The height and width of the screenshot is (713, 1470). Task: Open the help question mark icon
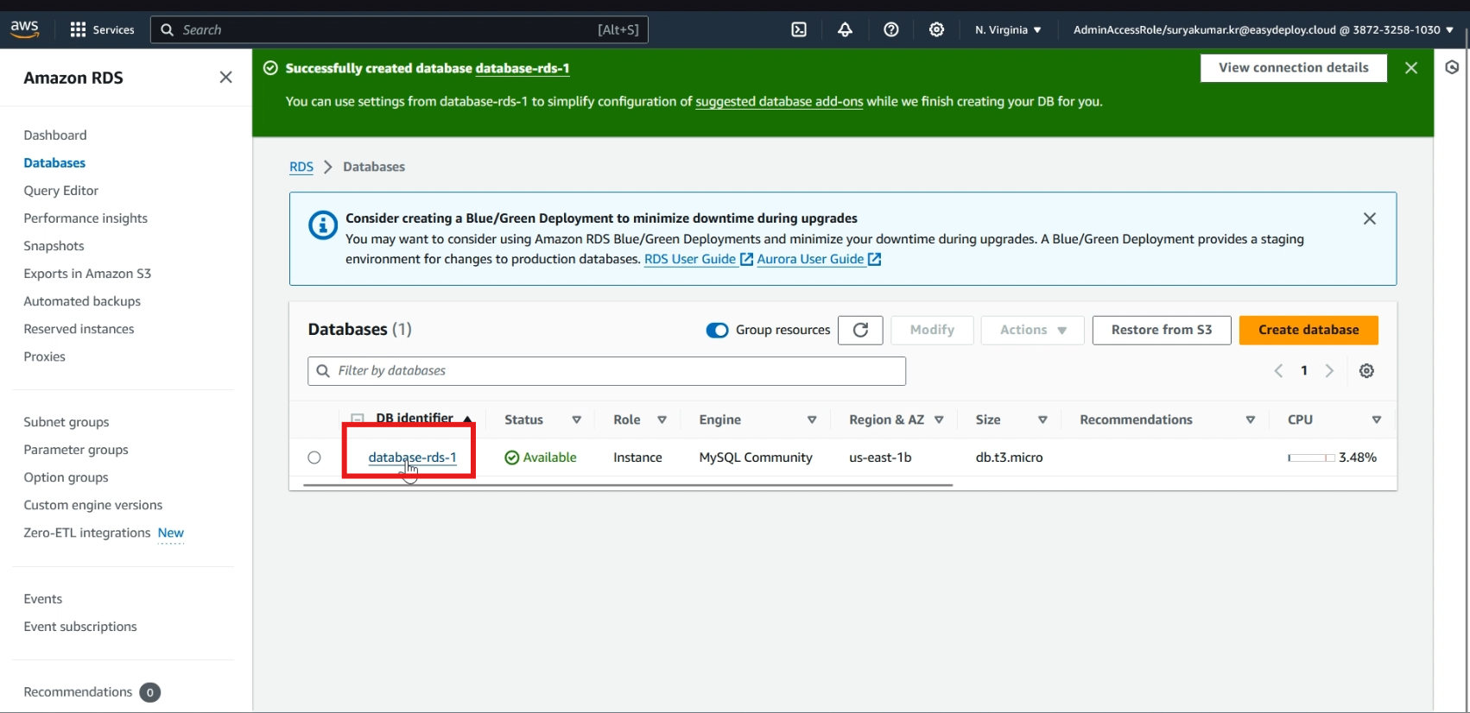click(891, 29)
